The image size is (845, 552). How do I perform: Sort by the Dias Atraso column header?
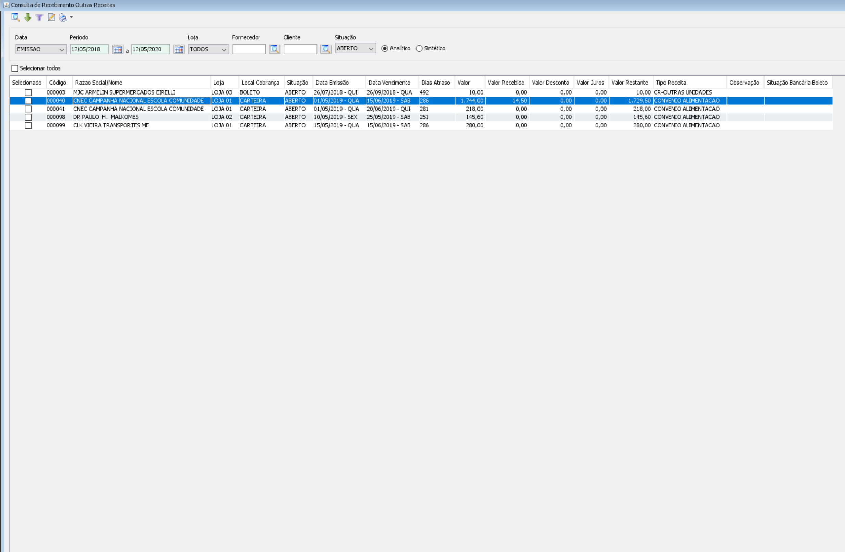point(437,83)
